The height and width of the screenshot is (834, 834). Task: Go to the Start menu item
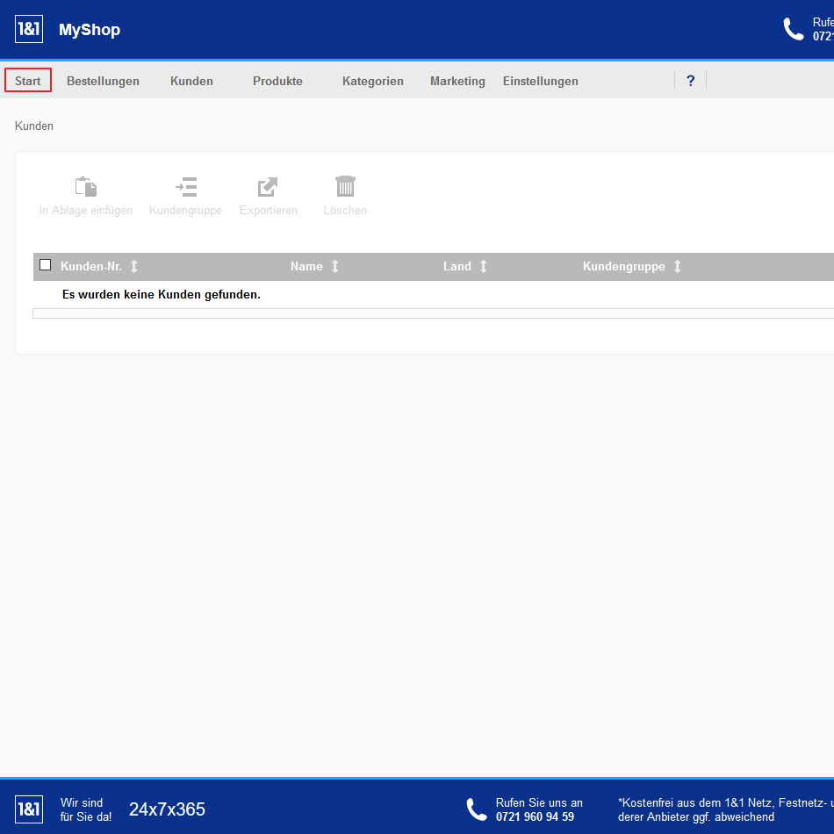[x=28, y=81]
